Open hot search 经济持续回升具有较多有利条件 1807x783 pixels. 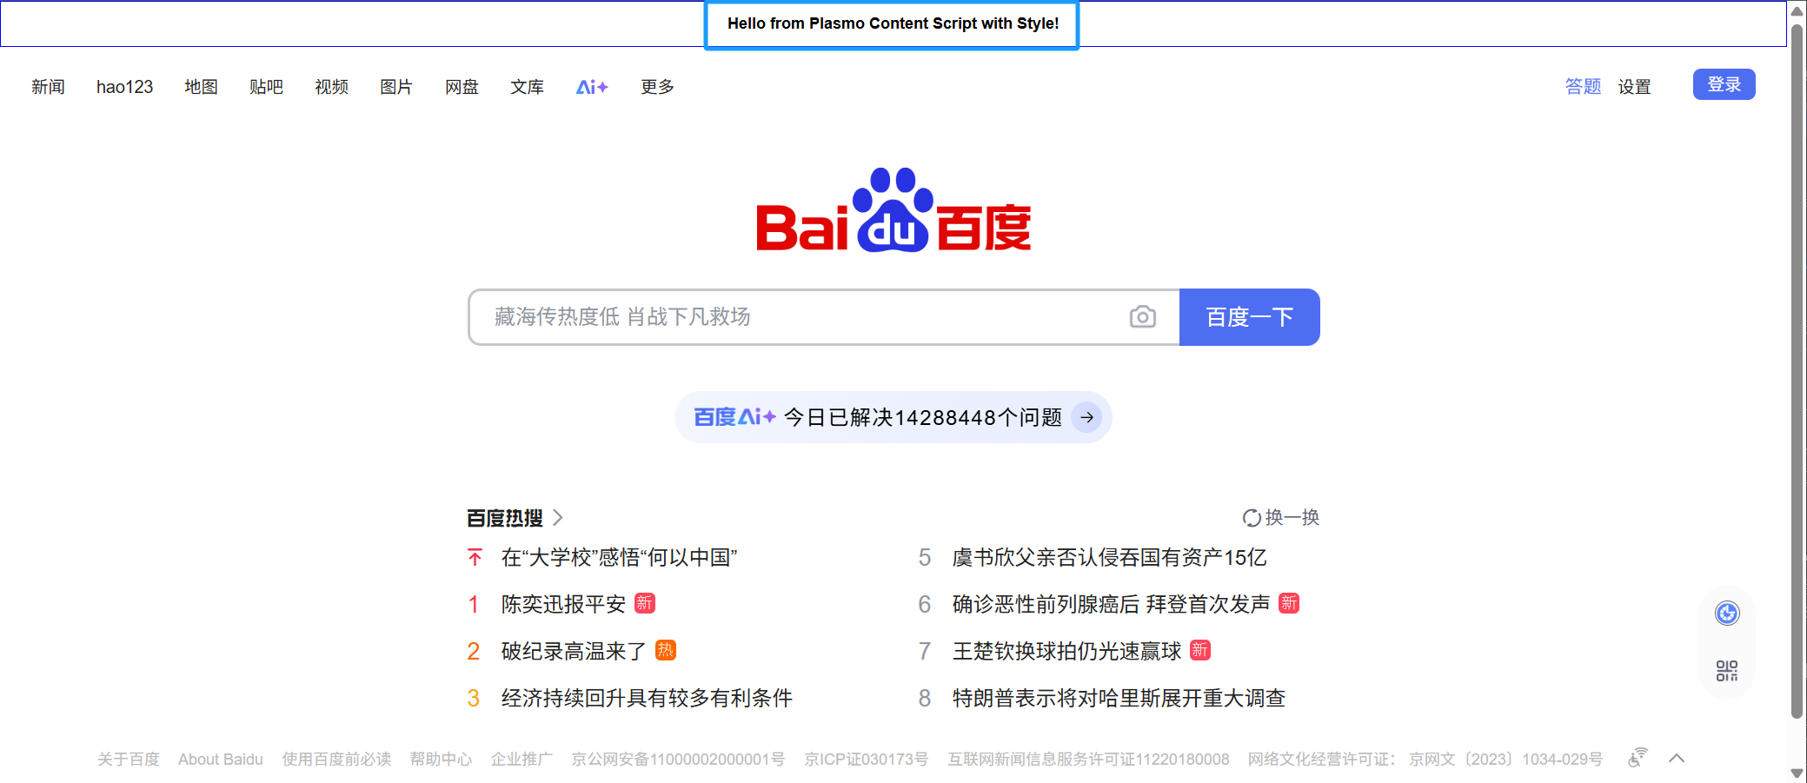647,698
